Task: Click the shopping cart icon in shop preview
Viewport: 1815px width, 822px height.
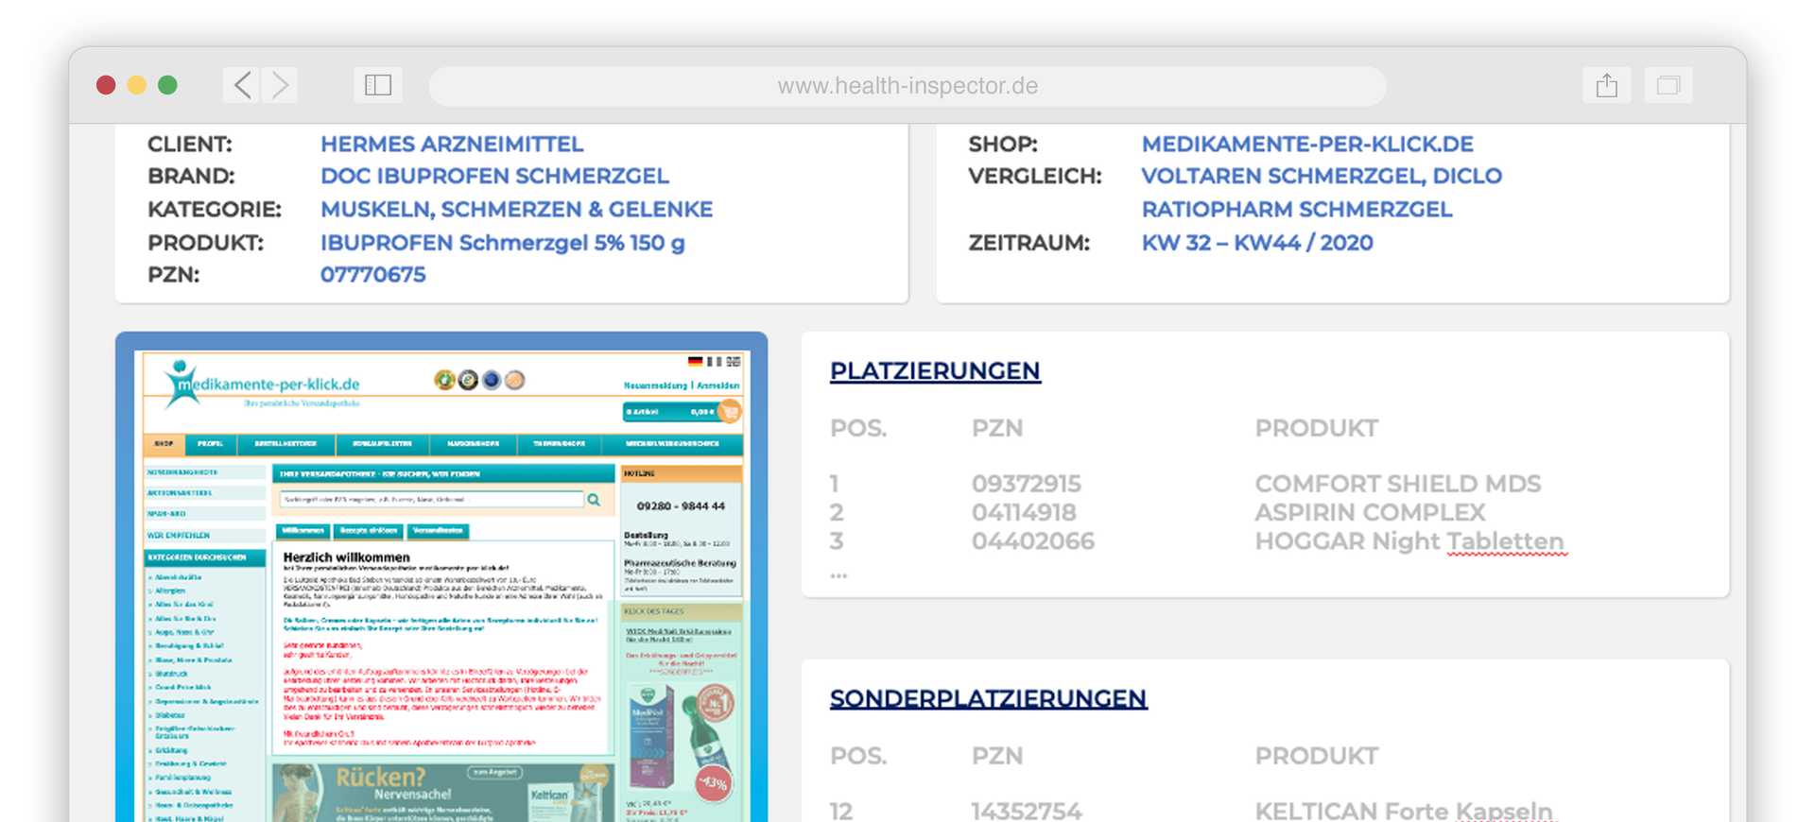Action: click(730, 411)
